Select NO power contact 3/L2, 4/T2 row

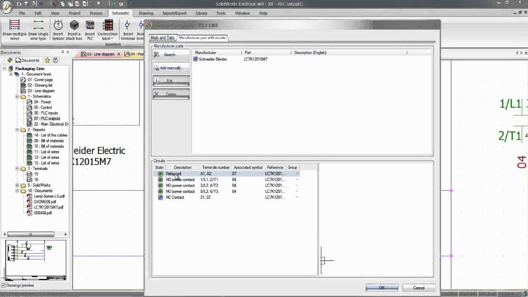pos(226,186)
